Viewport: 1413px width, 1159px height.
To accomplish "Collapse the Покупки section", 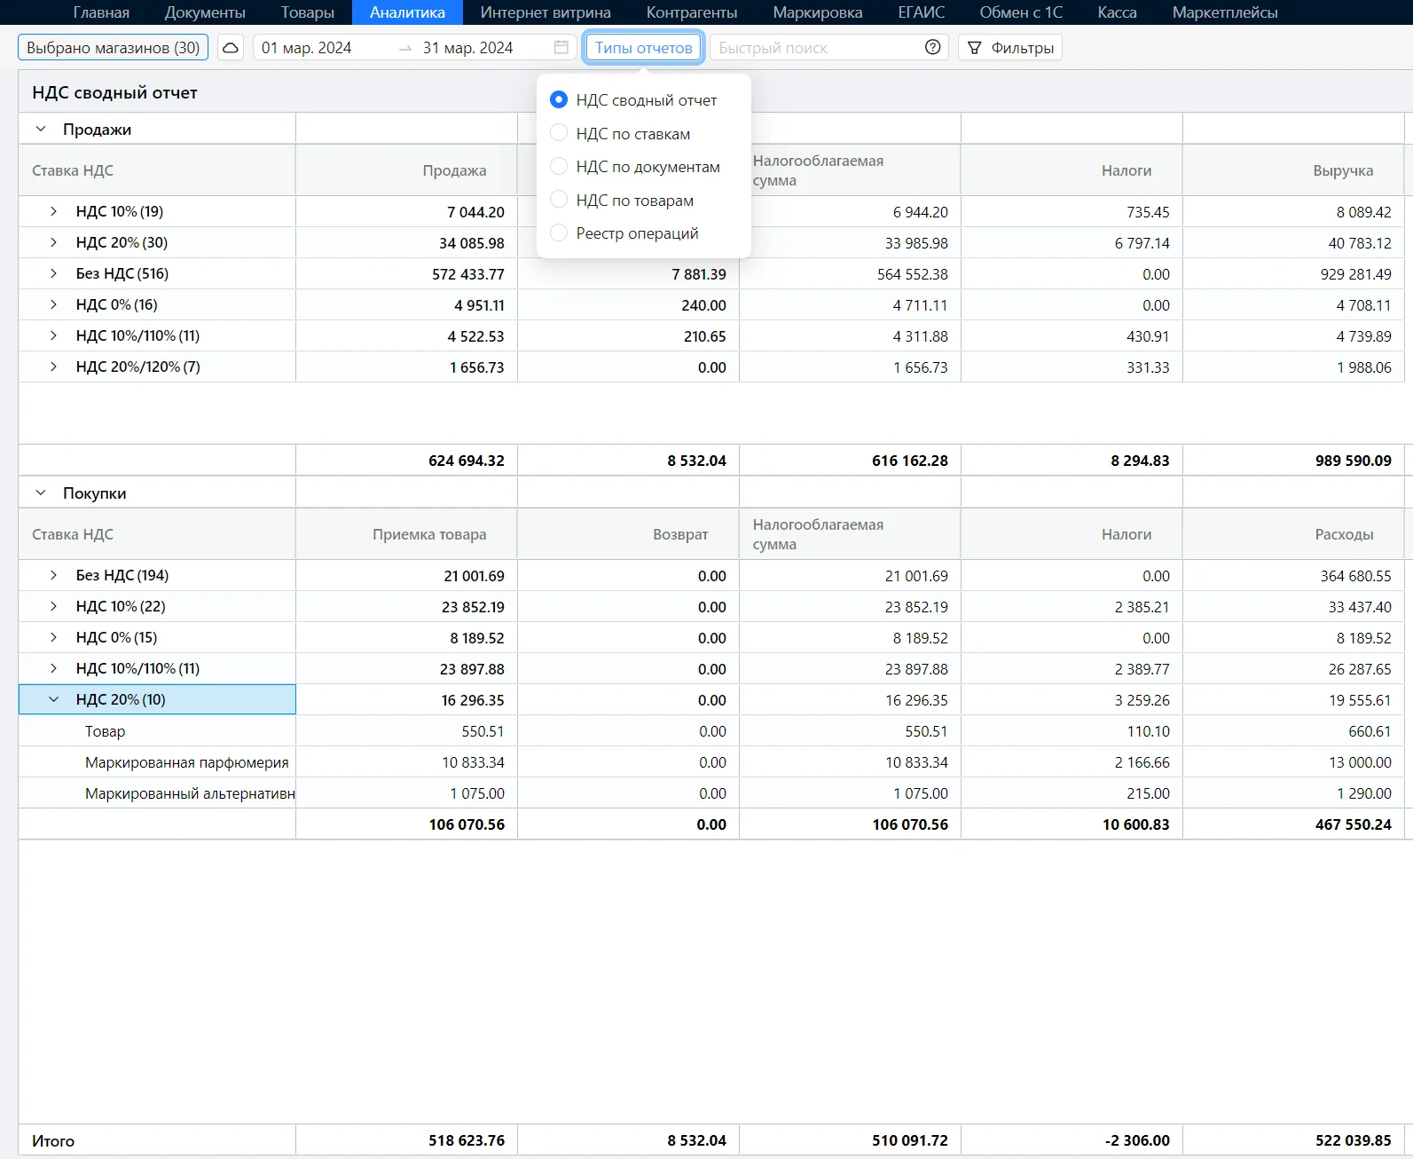I will [x=41, y=493].
